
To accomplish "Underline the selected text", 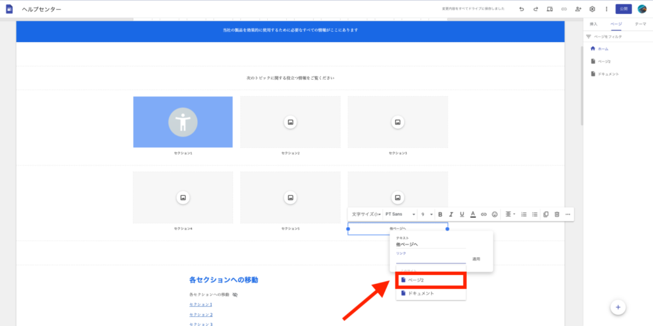I will click(462, 214).
